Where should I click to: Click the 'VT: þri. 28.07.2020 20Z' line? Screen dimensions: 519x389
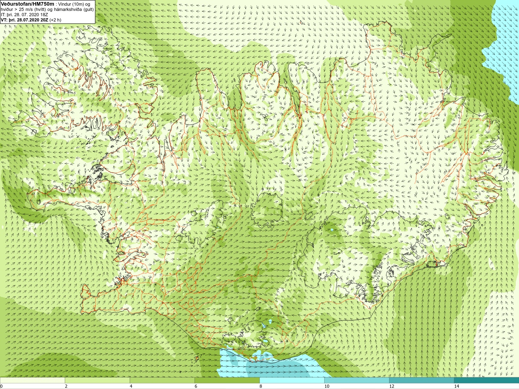pos(24,20)
